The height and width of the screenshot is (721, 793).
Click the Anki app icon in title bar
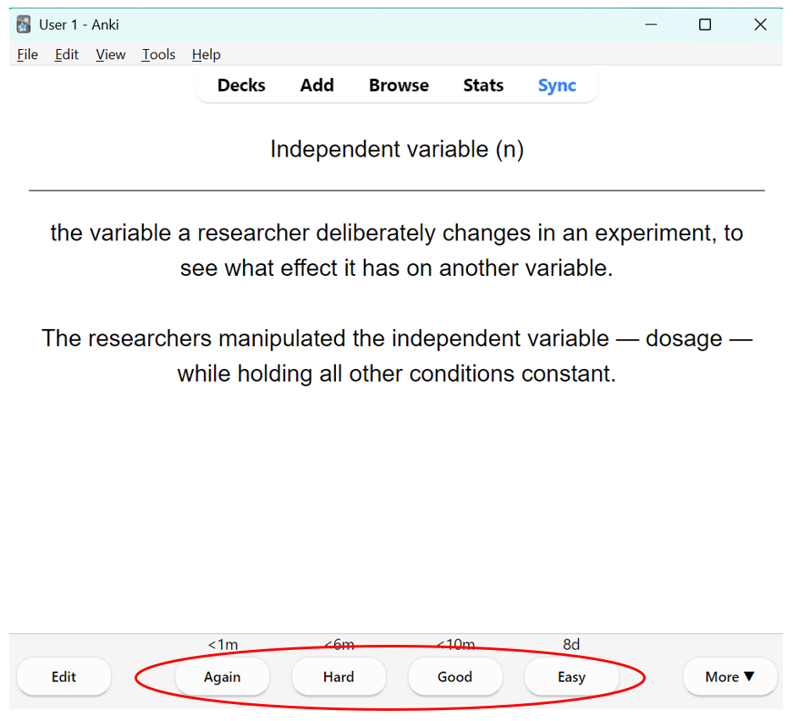click(x=23, y=25)
